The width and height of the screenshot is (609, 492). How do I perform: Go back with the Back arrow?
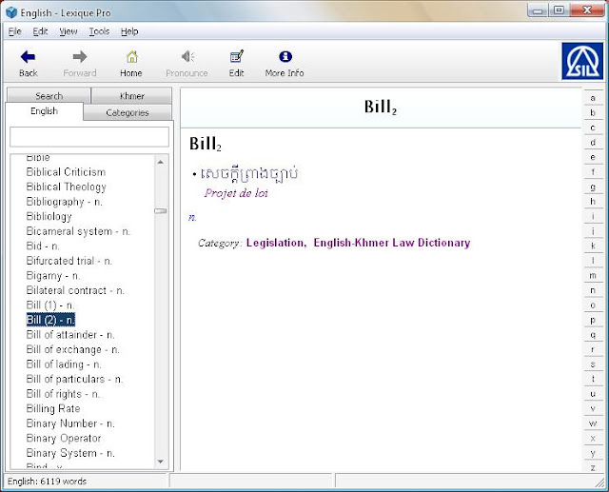tap(28, 57)
